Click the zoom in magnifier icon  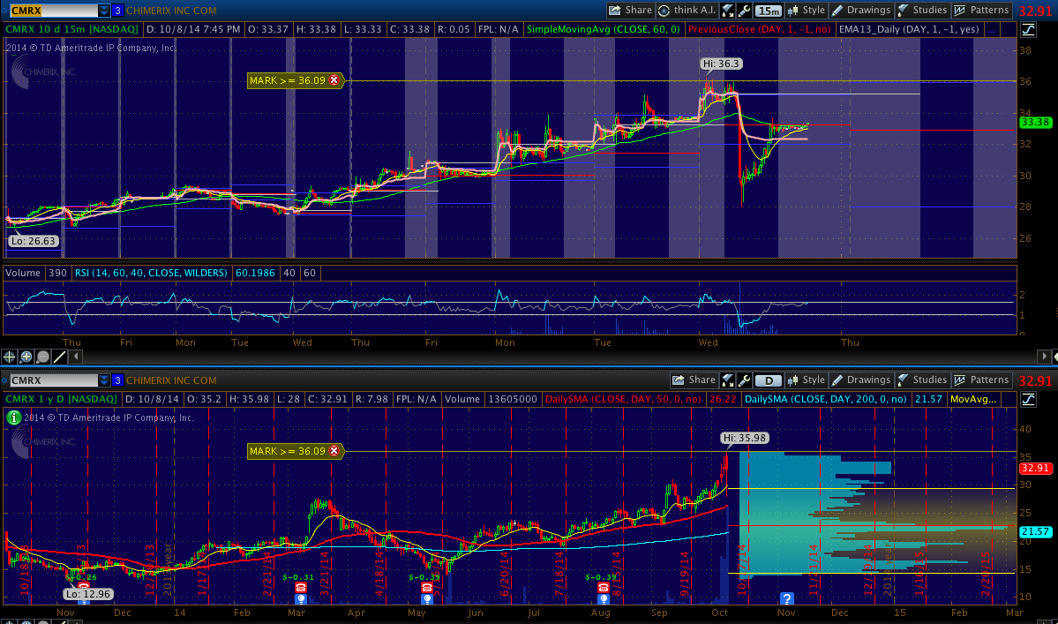[x=26, y=357]
